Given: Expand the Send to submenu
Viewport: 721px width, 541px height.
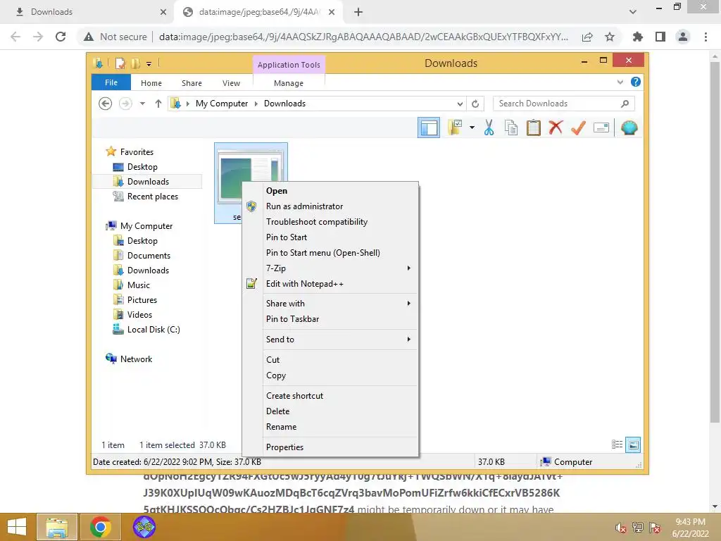Looking at the screenshot, I should pos(330,339).
